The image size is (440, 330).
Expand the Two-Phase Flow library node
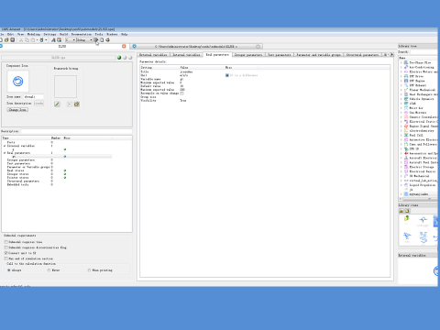click(401, 62)
